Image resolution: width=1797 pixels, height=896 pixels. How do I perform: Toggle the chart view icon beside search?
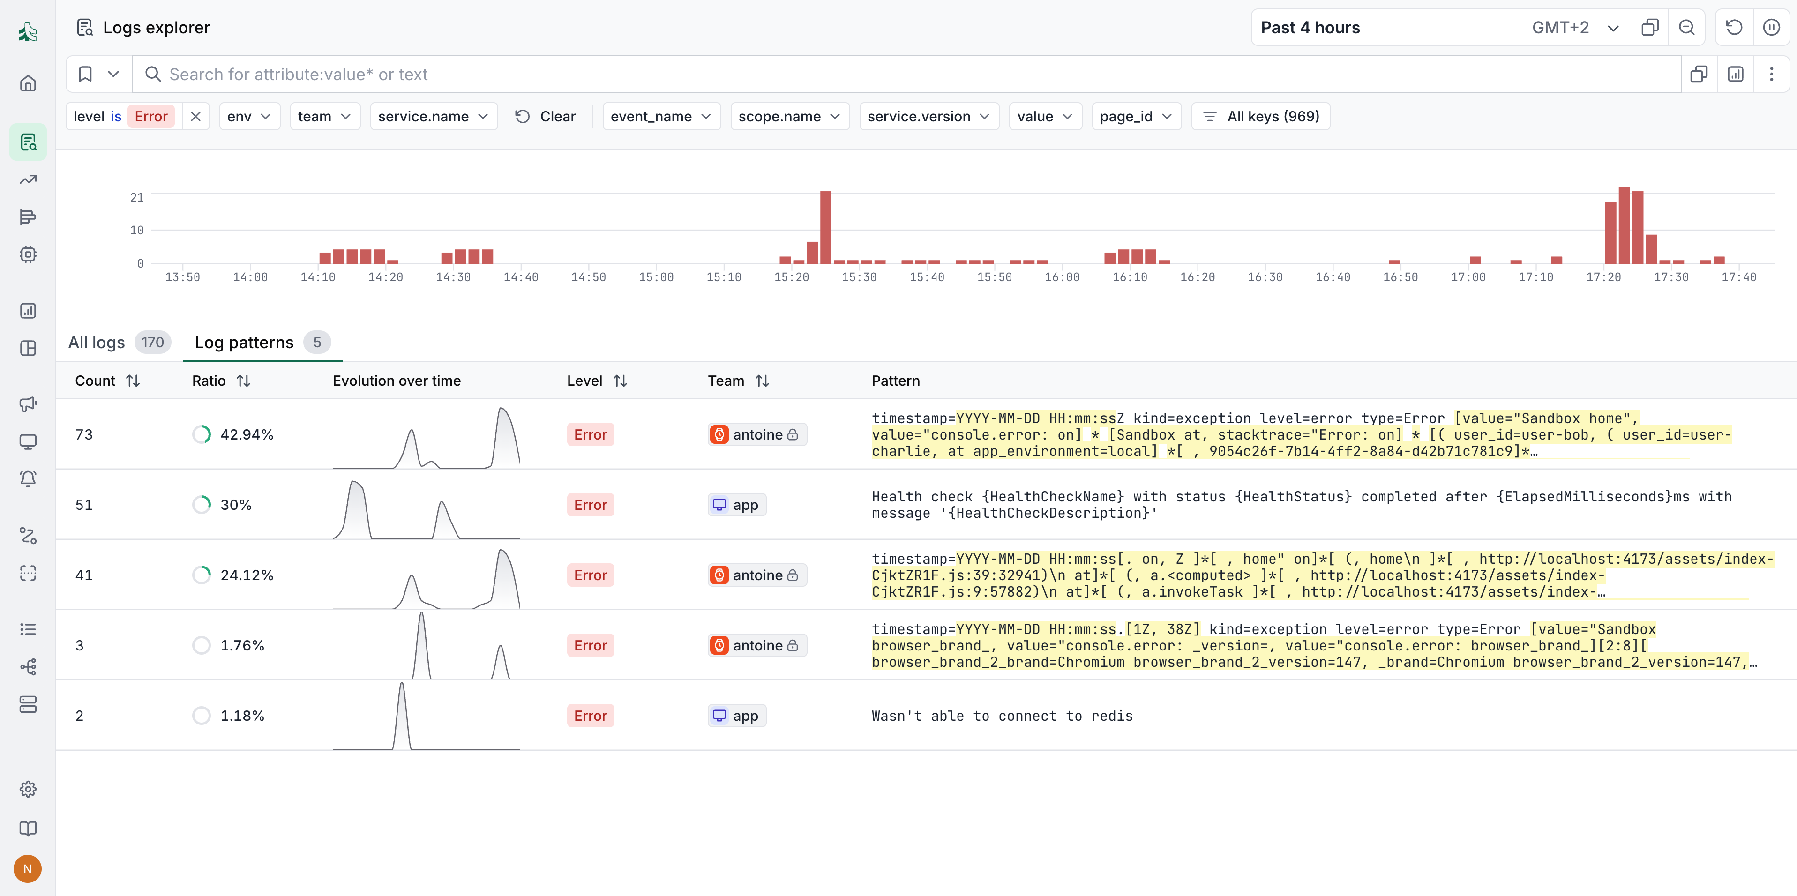click(1736, 74)
